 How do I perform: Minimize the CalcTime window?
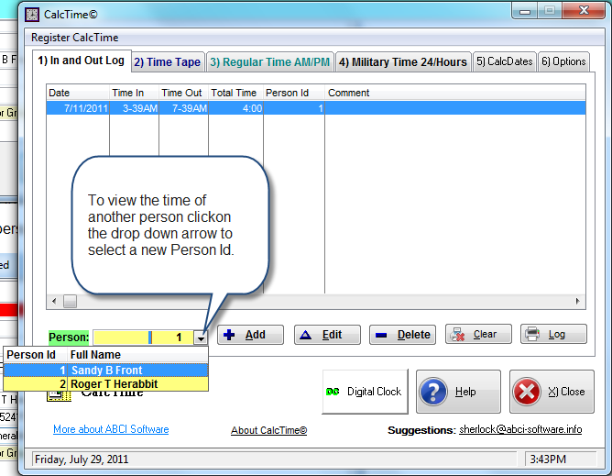click(525, 11)
